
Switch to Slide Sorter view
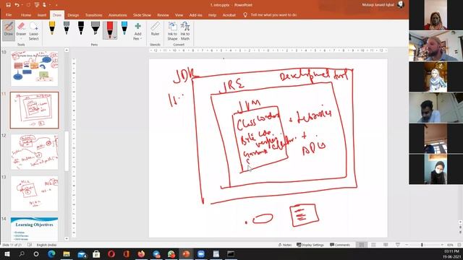373,245
